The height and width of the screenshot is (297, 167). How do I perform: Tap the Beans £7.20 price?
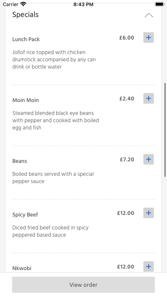pyautogui.click(x=127, y=159)
